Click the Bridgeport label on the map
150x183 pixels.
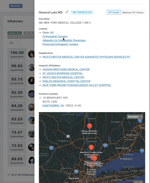pos(126,159)
